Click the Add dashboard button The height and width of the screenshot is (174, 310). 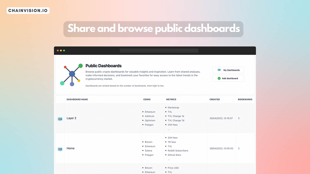tap(228, 78)
